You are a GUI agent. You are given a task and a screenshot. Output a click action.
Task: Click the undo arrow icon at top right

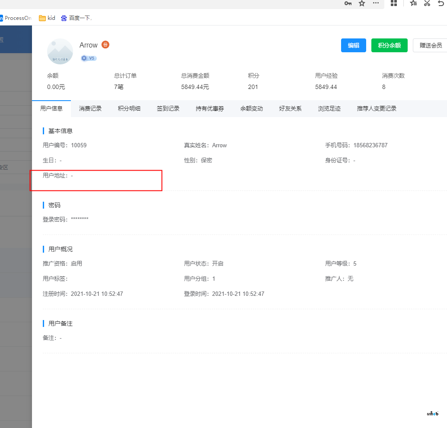[441, 3]
